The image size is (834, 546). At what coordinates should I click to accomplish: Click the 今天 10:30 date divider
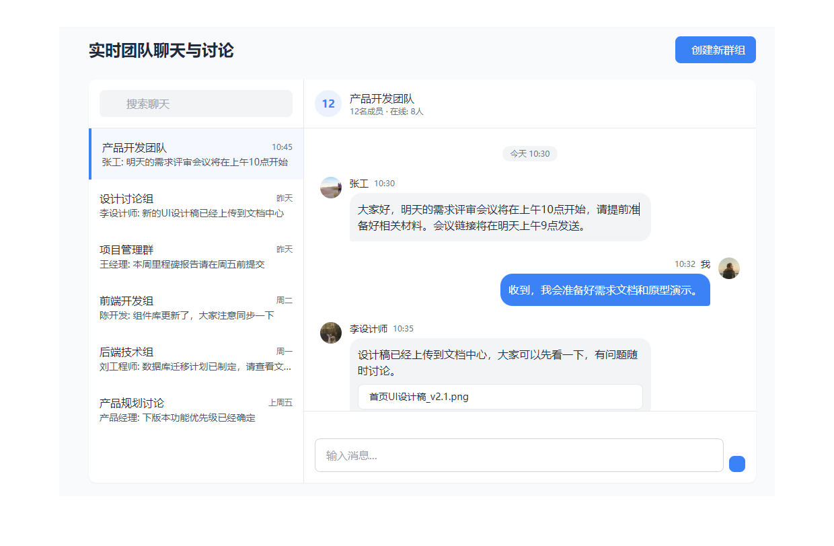click(529, 153)
